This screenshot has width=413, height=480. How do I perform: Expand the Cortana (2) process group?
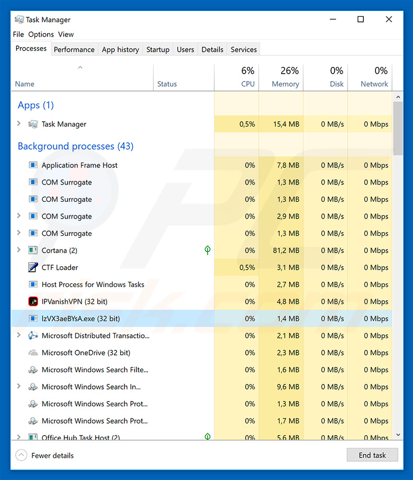19,250
